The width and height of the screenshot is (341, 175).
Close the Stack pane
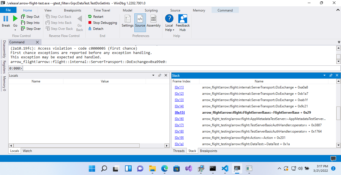[x=337, y=75]
